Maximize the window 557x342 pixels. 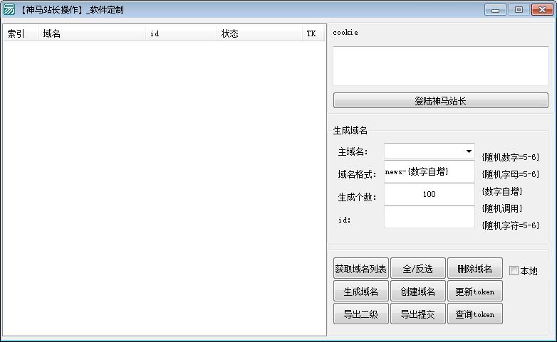(519, 9)
